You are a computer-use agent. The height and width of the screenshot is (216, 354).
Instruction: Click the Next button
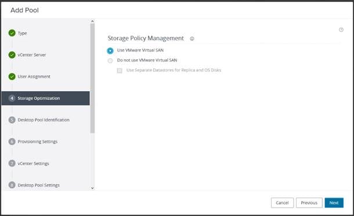coord(334,203)
